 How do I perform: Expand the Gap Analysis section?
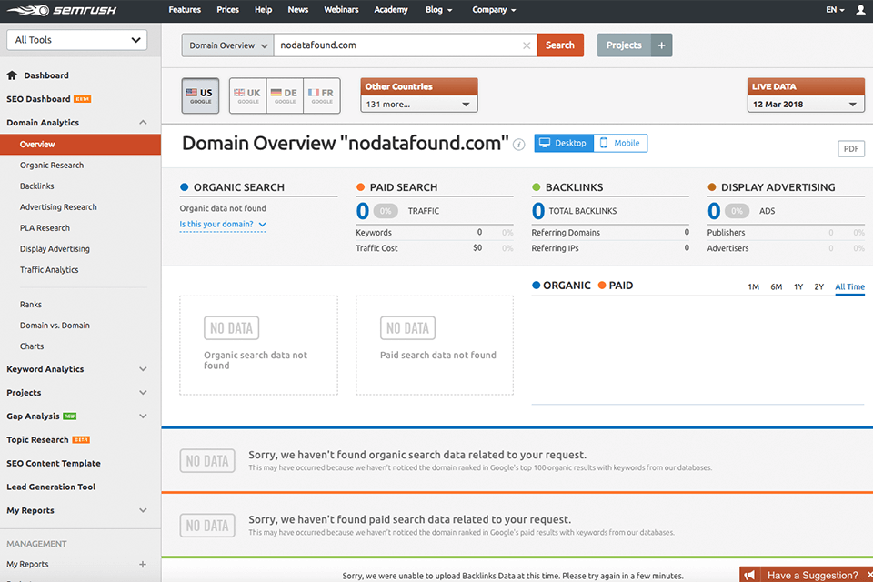point(143,416)
